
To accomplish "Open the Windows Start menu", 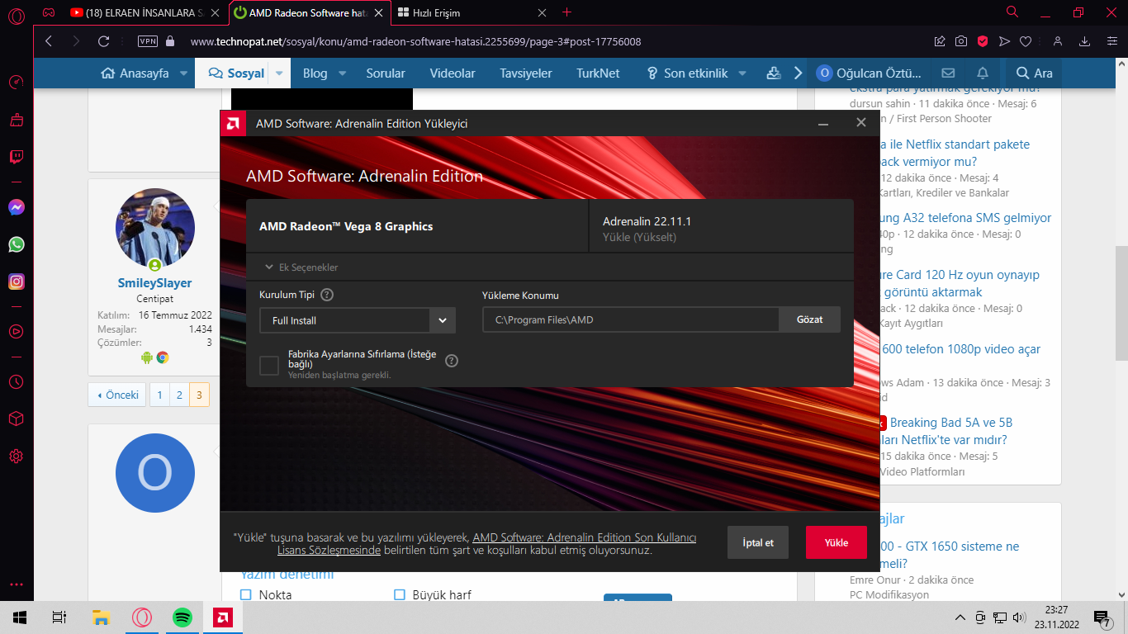I will [x=20, y=617].
